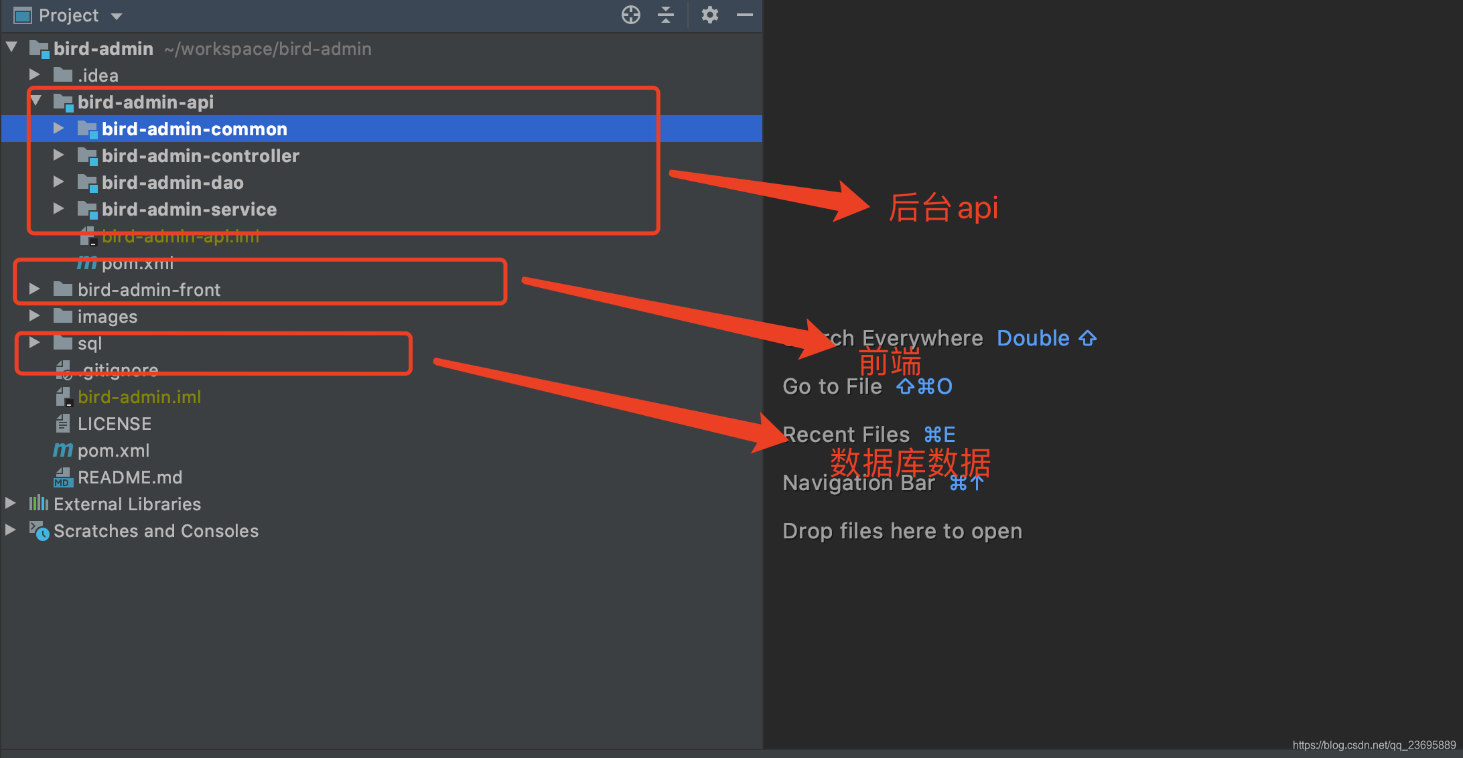
Task: Expand the .idea folder
Action: 35,74
